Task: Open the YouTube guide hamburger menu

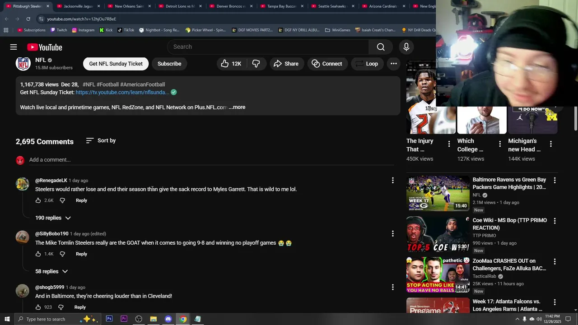Action: (x=14, y=47)
